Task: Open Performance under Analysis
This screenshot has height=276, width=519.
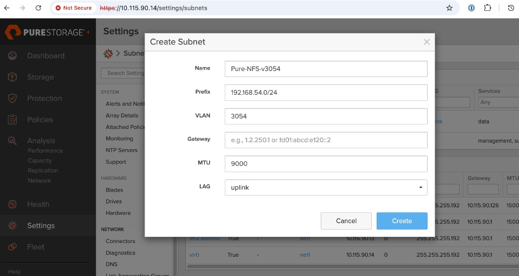Action: tap(45, 151)
